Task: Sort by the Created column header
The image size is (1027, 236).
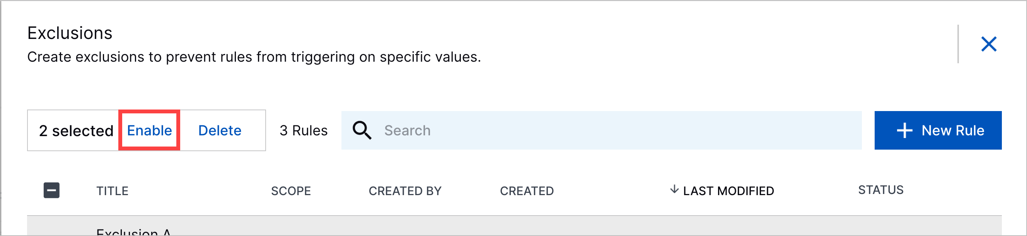Action: coord(527,191)
